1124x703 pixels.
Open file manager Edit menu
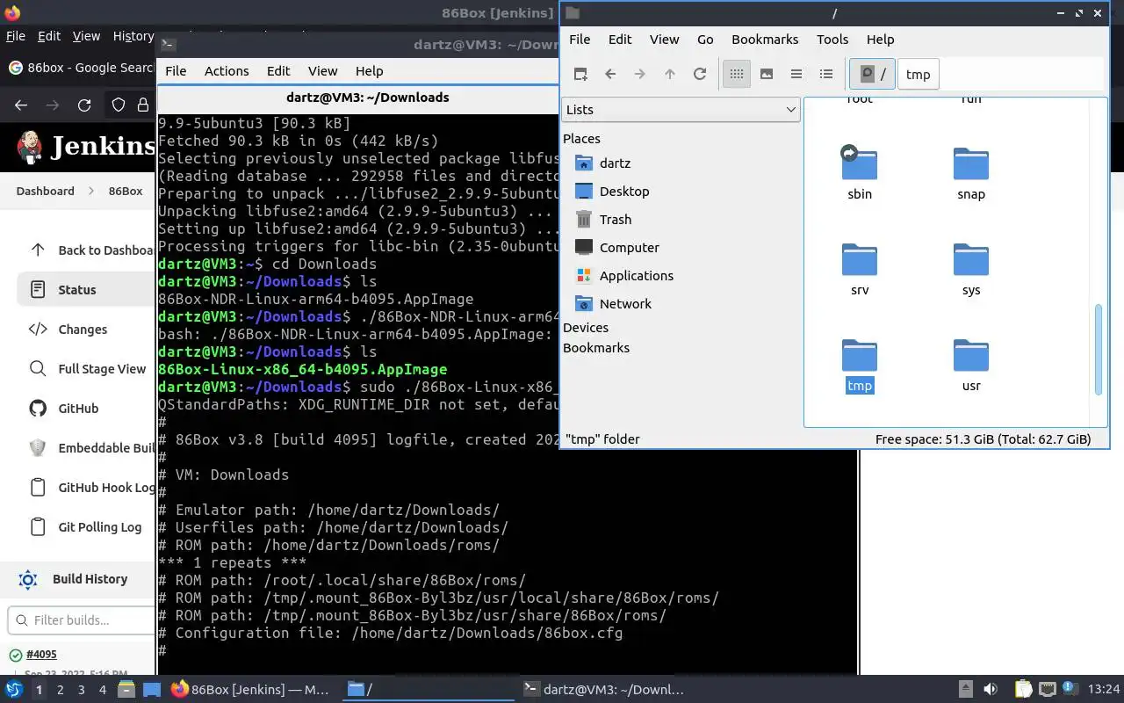coord(620,39)
